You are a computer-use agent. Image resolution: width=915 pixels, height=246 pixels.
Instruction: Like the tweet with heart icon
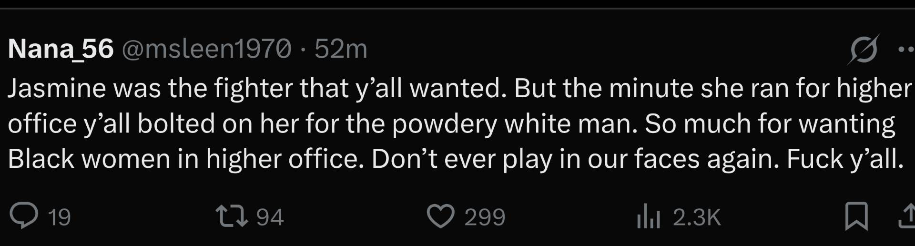pyautogui.click(x=440, y=216)
